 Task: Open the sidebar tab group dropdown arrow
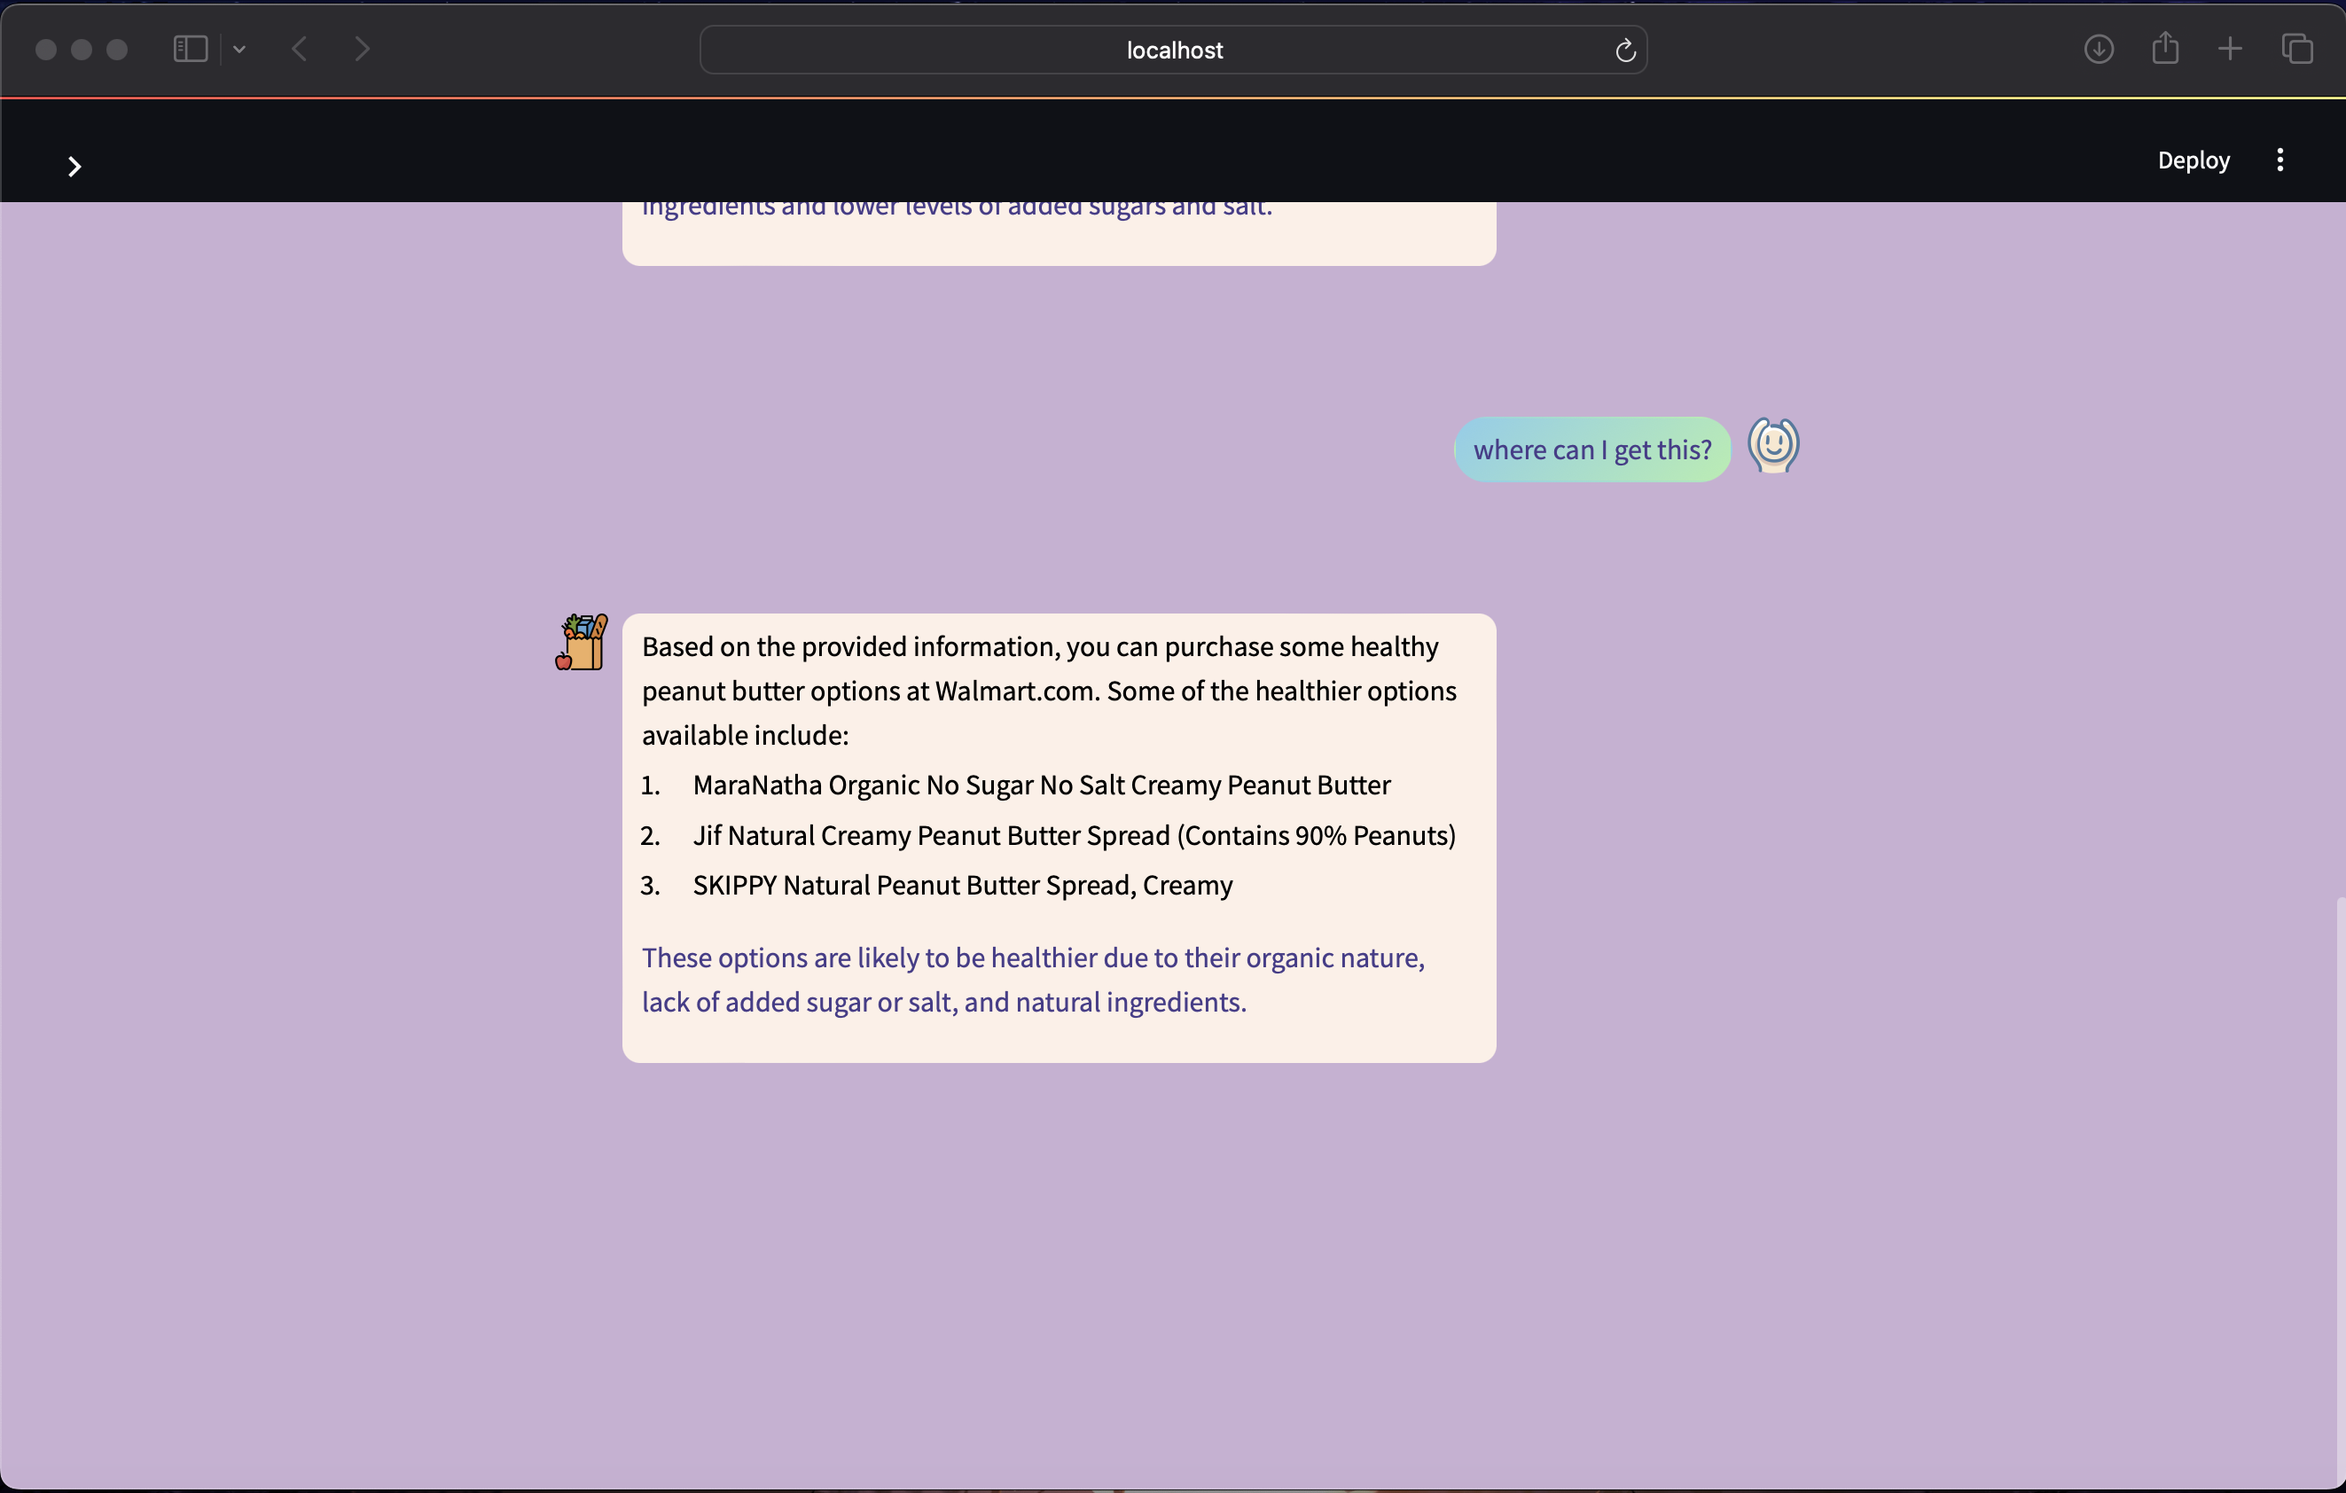(x=239, y=50)
